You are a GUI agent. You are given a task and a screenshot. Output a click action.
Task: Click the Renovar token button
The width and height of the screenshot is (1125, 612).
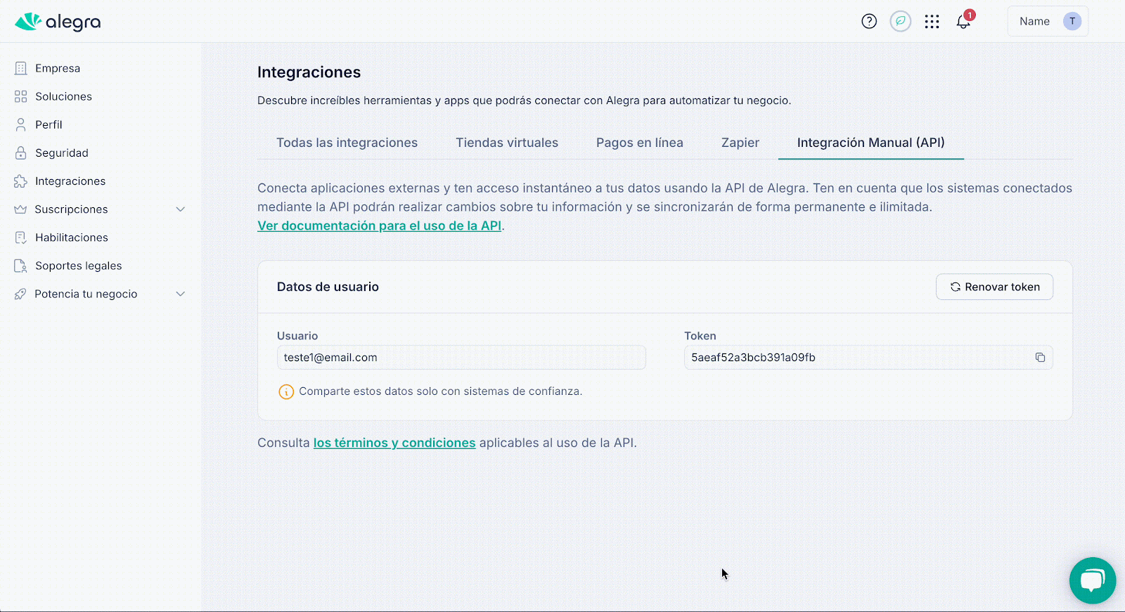[994, 287]
